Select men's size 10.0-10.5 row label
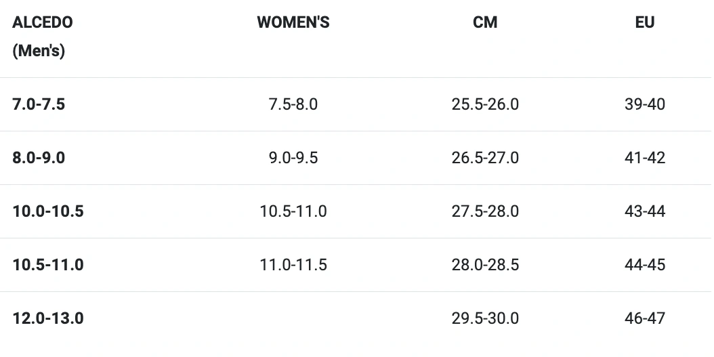714x357 pixels. [x=48, y=211]
